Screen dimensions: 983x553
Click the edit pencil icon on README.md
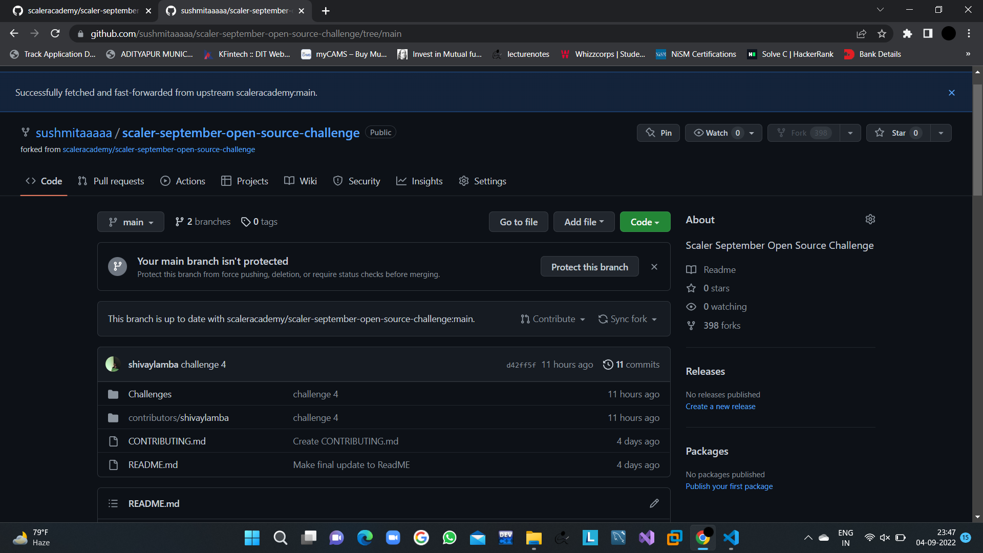point(654,503)
